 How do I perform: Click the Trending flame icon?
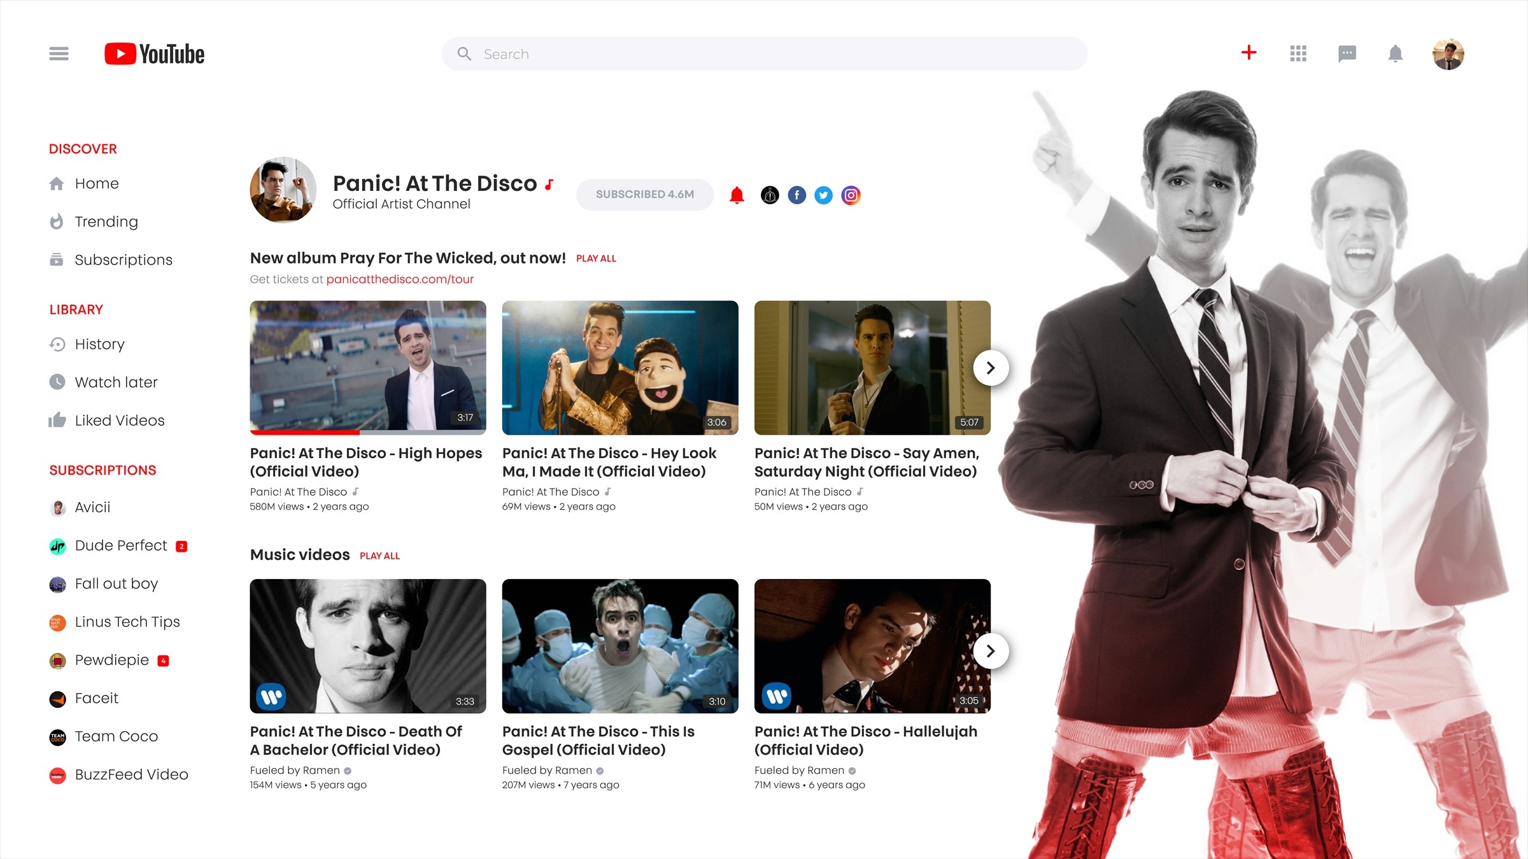pyautogui.click(x=57, y=221)
